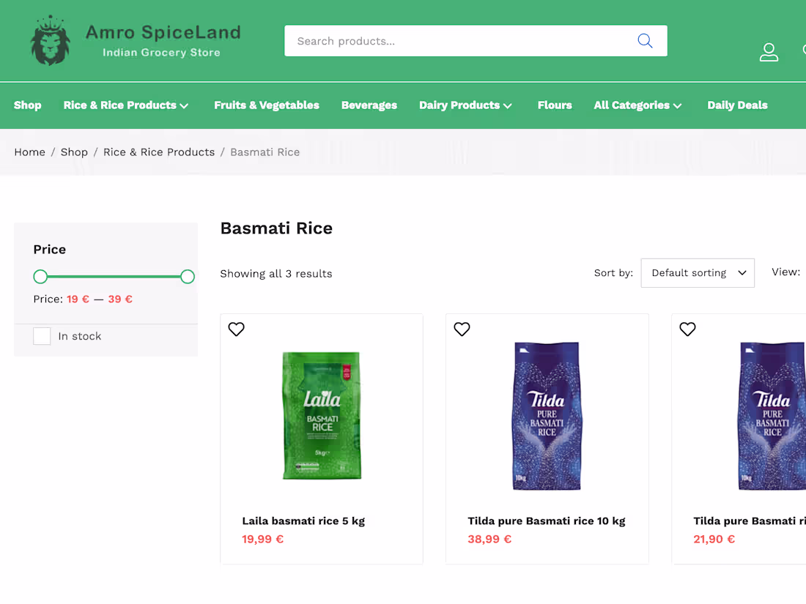Image resolution: width=806 pixels, height=604 pixels.
Task: Click the wishlist heart on Tilda 10 kg rice
Action: tap(462, 329)
